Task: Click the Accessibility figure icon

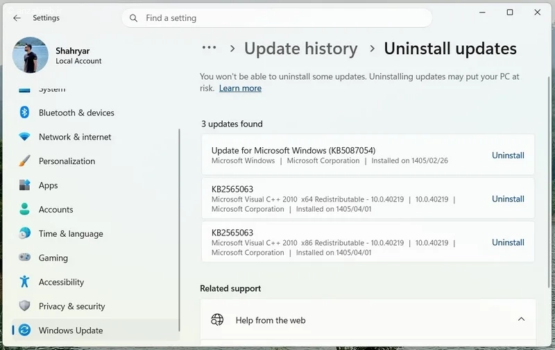Action: pos(24,282)
